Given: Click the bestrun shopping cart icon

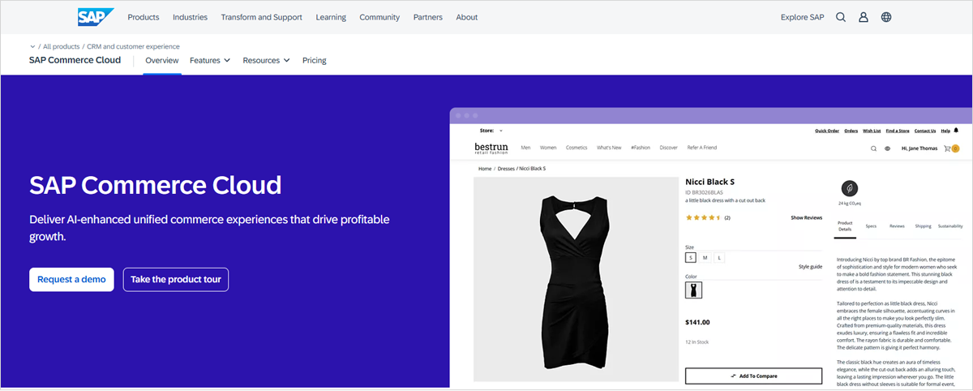Looking at the screenshot, I should tap(946, 148).
